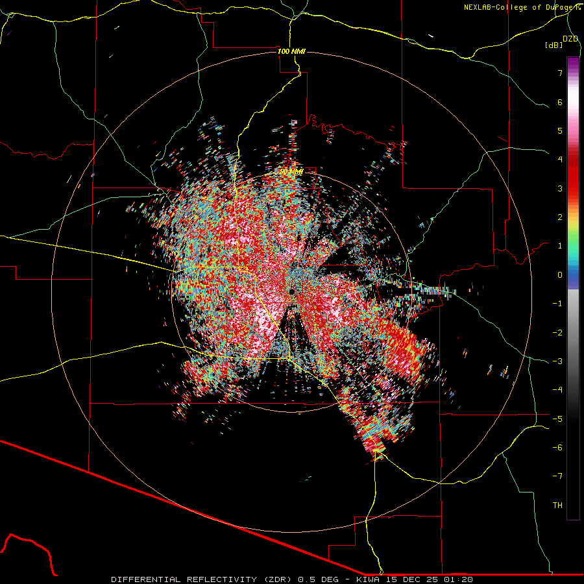Click the DZD legend title
The width and height of the screenshot is (584, 584).
570,39
